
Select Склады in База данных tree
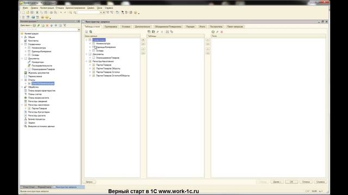pos(100,50)
